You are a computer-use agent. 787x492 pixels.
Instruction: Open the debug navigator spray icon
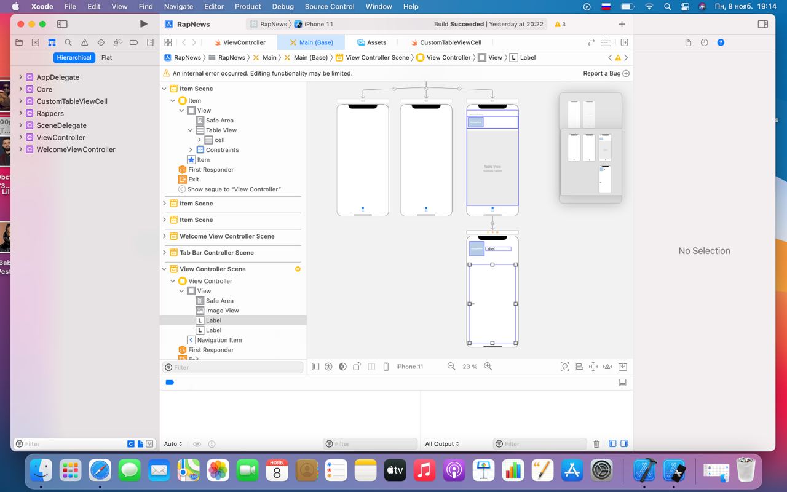point(117,42)
